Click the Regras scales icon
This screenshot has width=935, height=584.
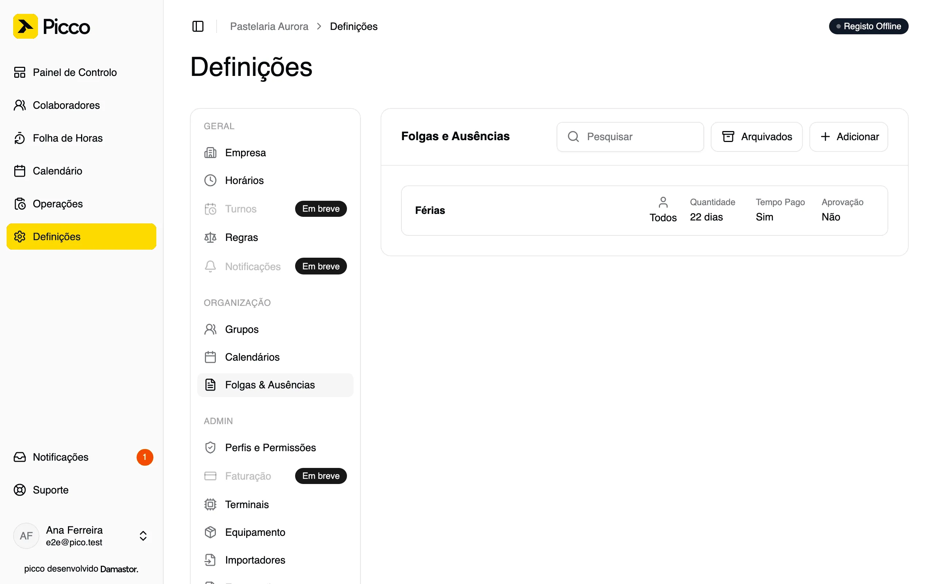tap(210, 237)
